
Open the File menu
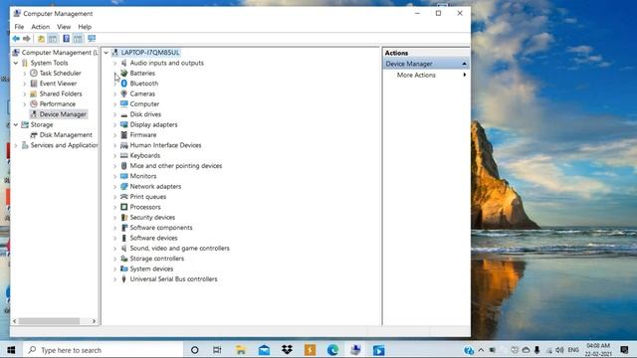[19, 27]
